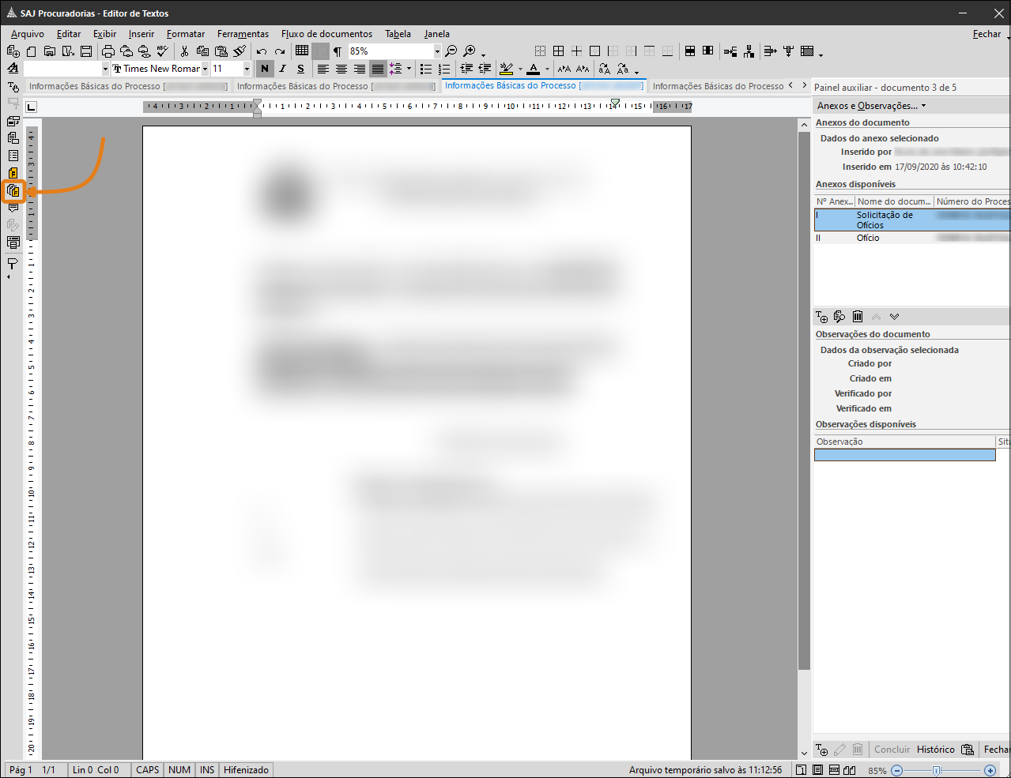Image resolution: width=1011 pixels, height=778 pixels.
Task: Click the print icon in the toolbar
Action: [108, 51]
